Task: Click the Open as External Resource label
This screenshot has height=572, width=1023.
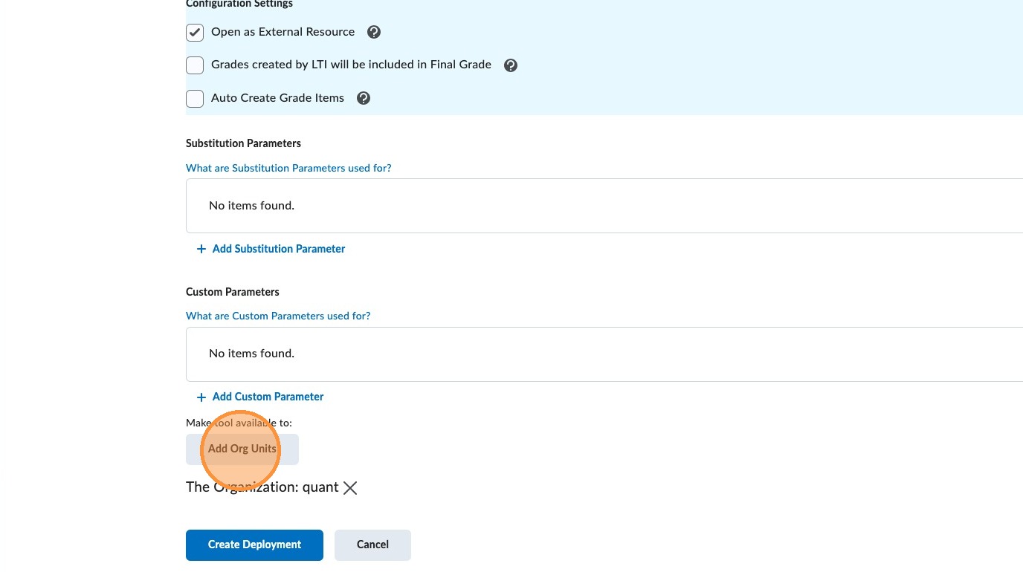Action: pyautogui.click(x=283, y=32)
